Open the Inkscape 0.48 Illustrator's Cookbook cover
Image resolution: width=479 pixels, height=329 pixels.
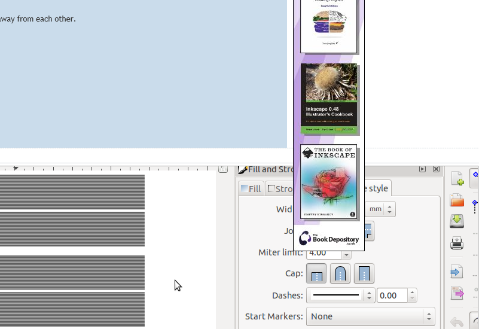coord(329,99)
